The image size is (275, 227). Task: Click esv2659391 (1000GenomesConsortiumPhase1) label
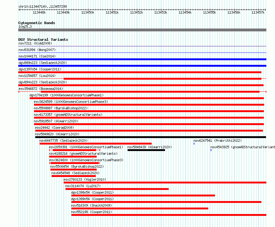(86, 147)
